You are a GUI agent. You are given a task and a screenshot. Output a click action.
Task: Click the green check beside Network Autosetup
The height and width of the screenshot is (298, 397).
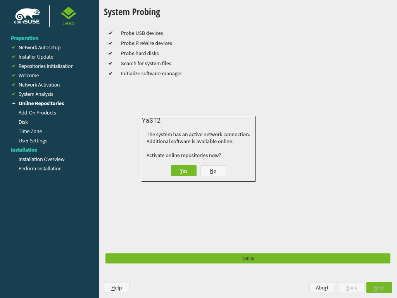14,47
